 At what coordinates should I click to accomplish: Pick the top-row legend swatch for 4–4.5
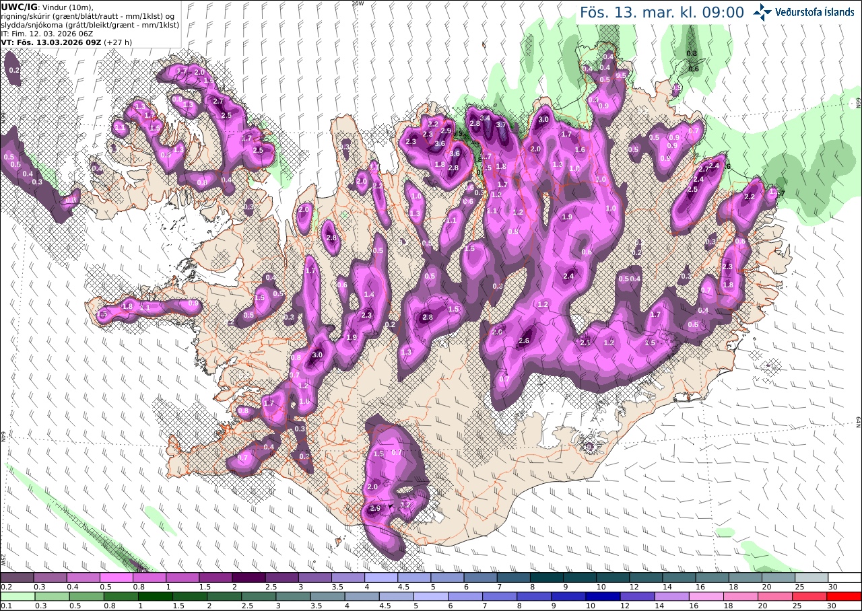point(381,577)
